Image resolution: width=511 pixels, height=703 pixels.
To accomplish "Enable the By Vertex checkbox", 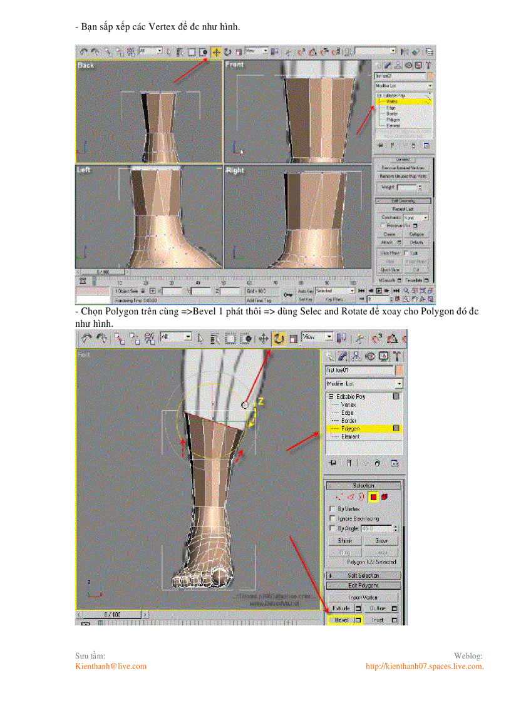I will (x=332, y=509).
